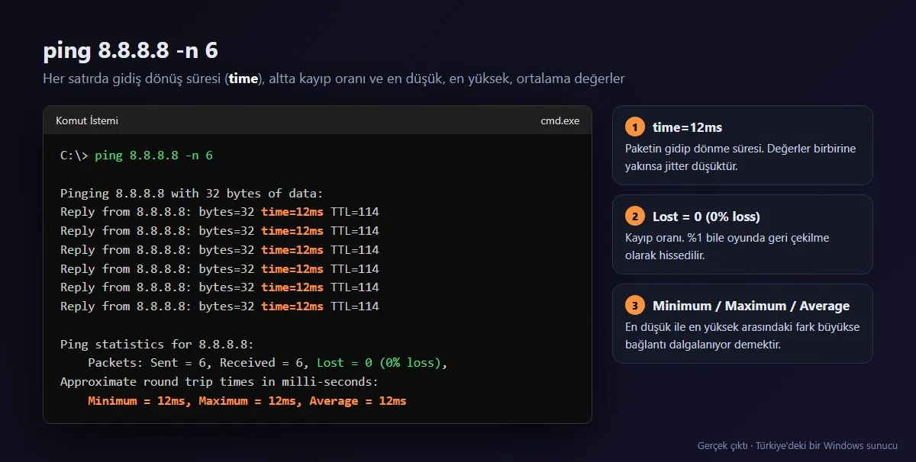This screenshot has width=916, height=462.
Task: Open the 'Lost = 0 (0% loss)' card title
Action: (x=706, y=217)
